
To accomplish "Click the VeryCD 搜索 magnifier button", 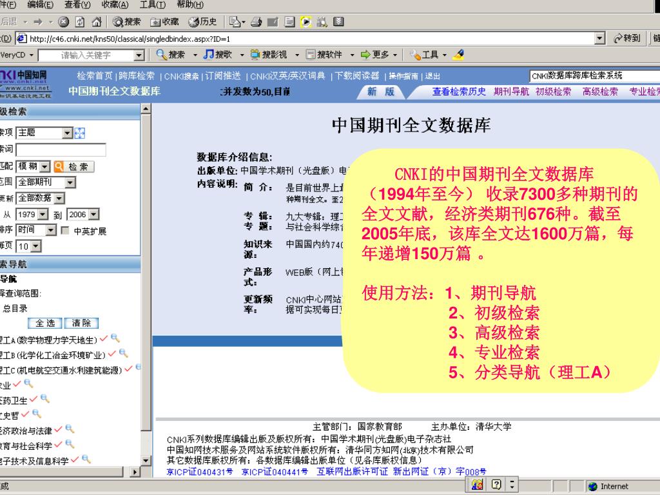I will coord(170,55).
